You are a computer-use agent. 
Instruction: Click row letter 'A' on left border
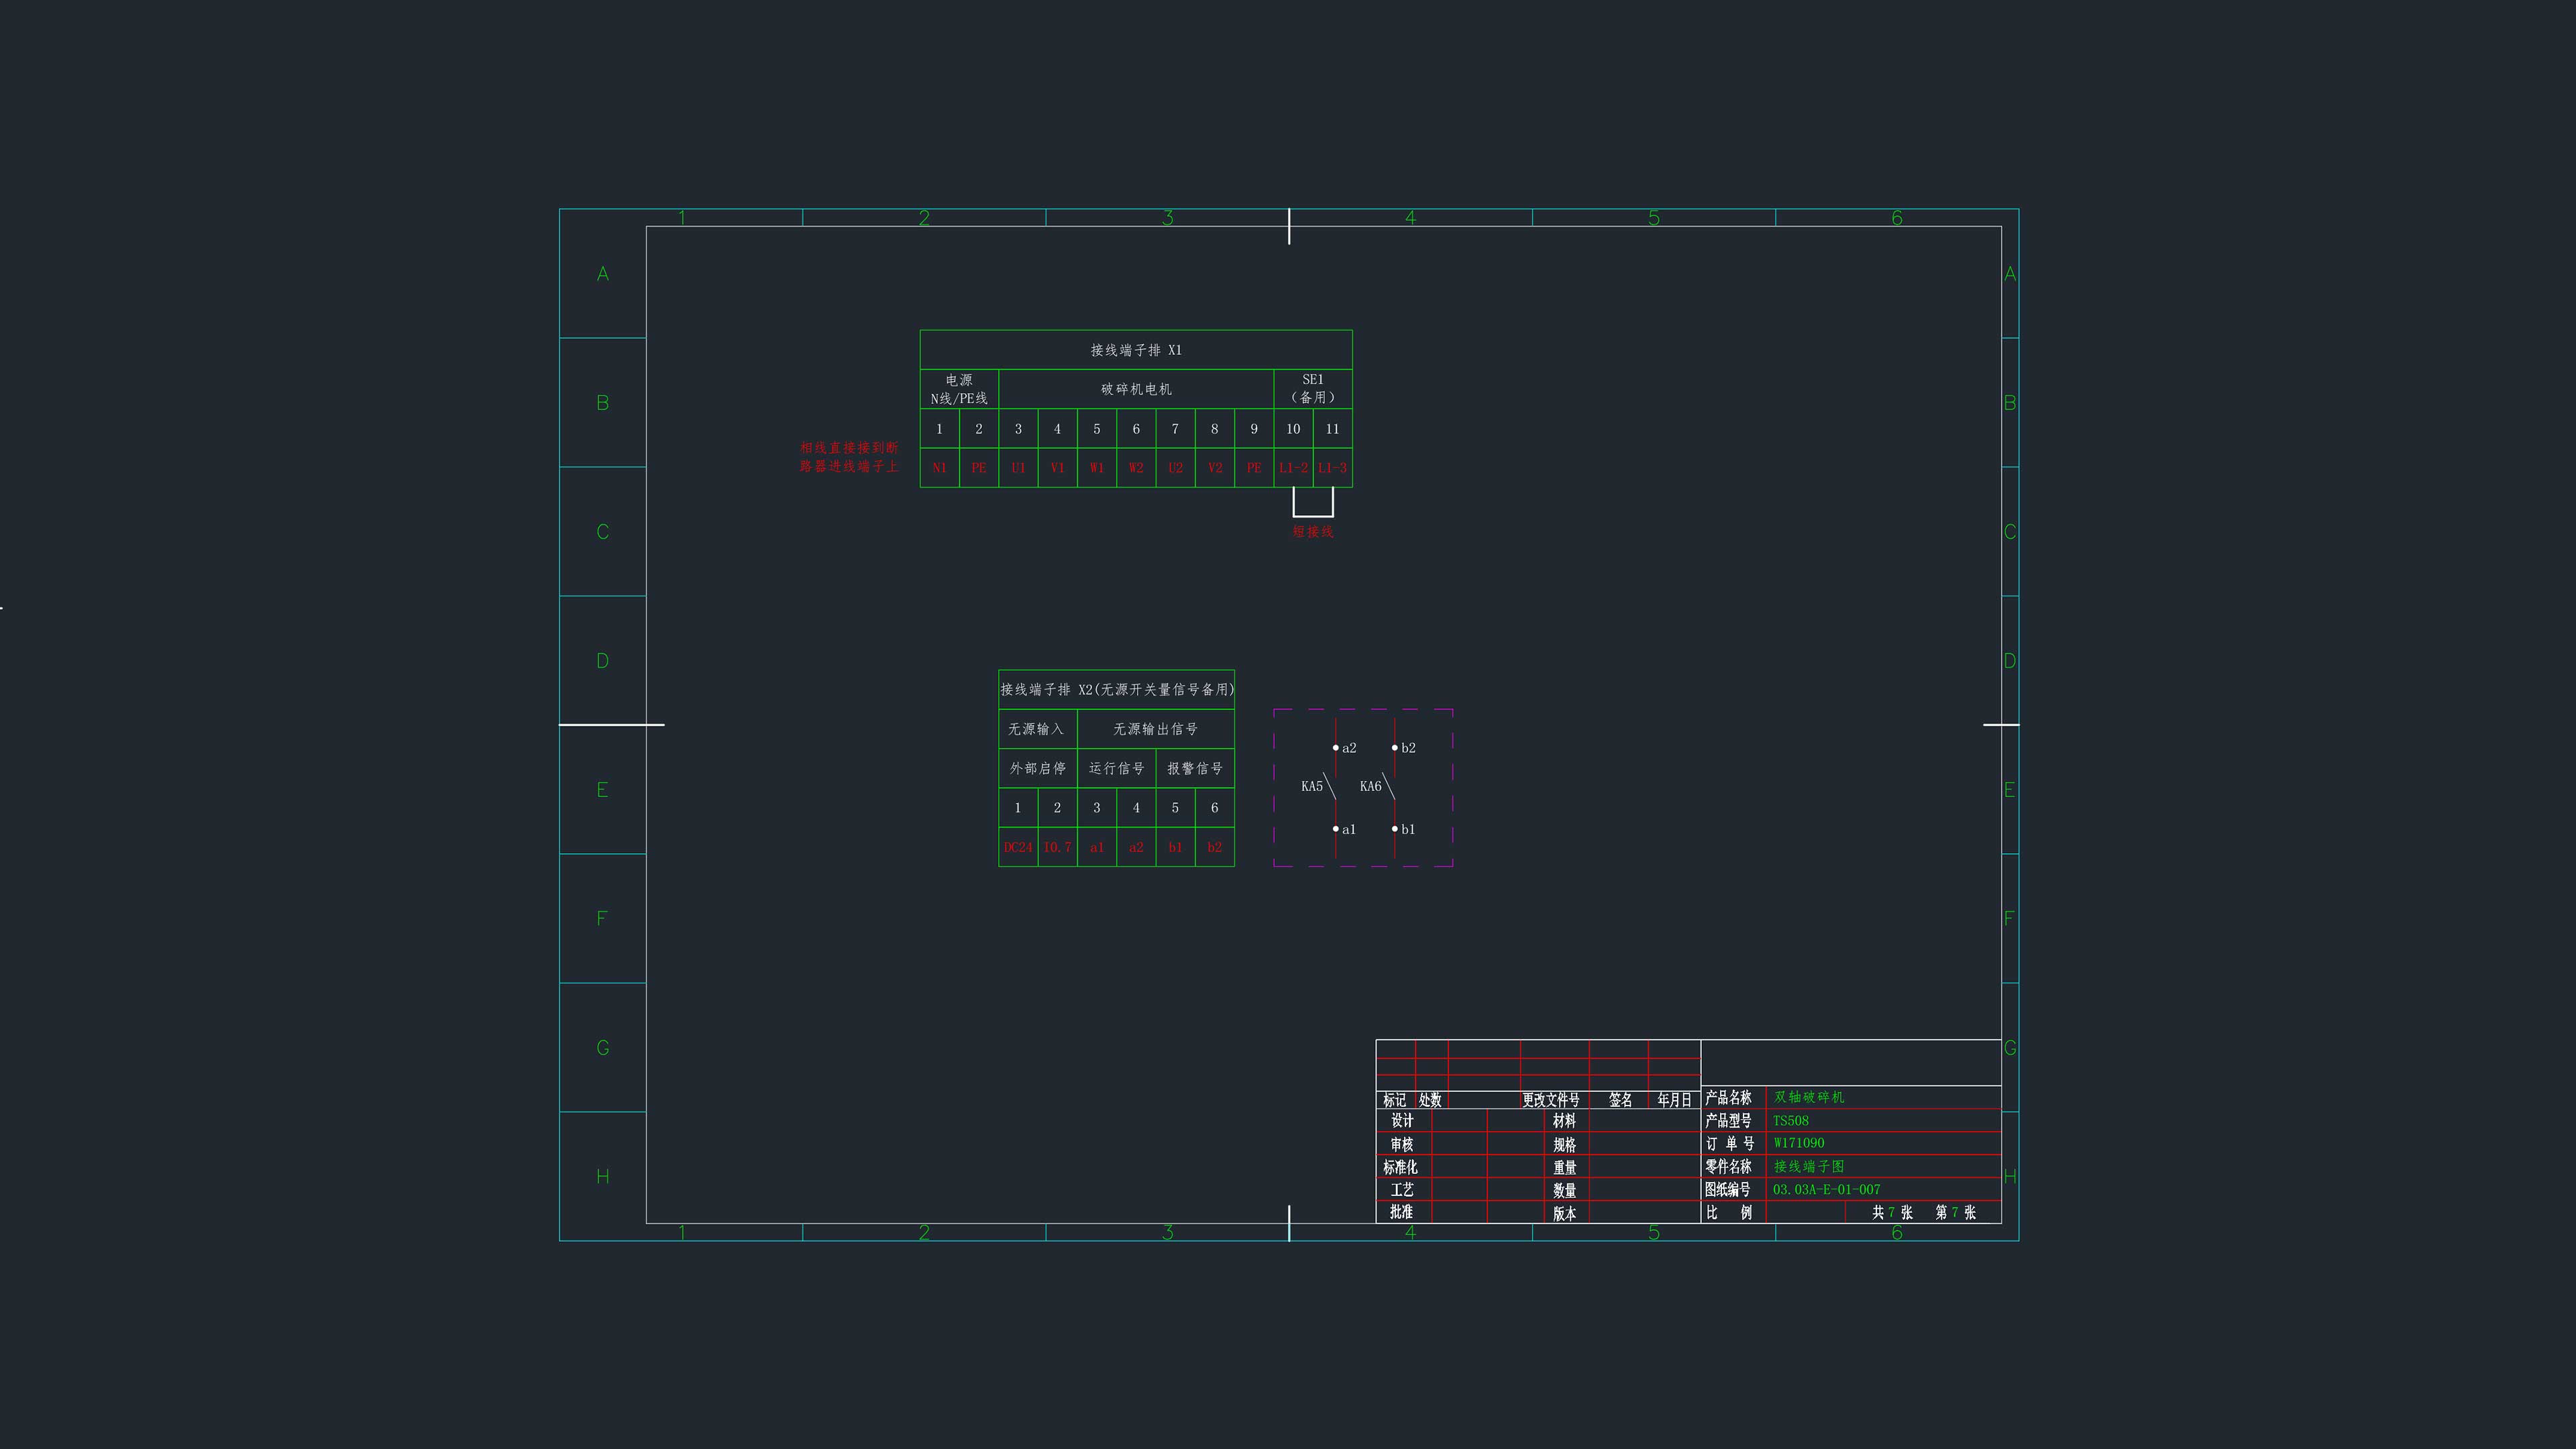click(x=603, y=274)
